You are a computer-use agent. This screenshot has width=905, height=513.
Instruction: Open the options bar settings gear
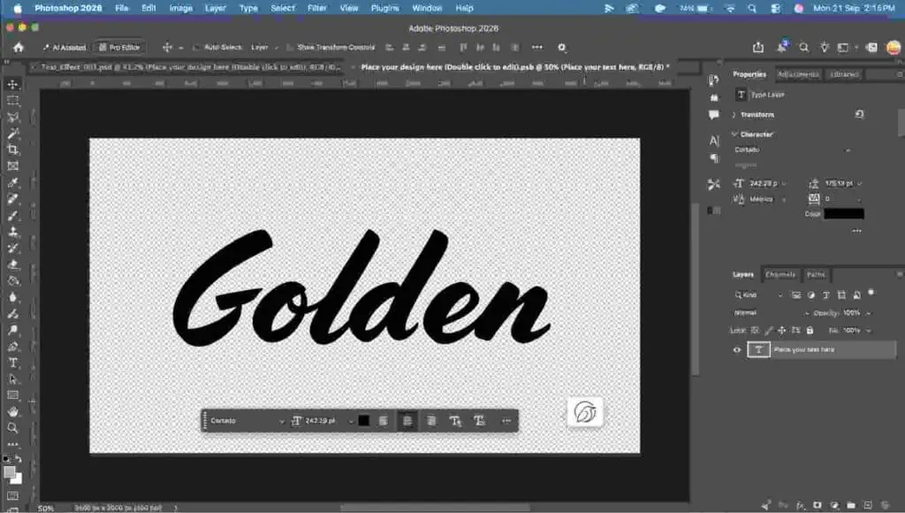[x=561, y=48]
